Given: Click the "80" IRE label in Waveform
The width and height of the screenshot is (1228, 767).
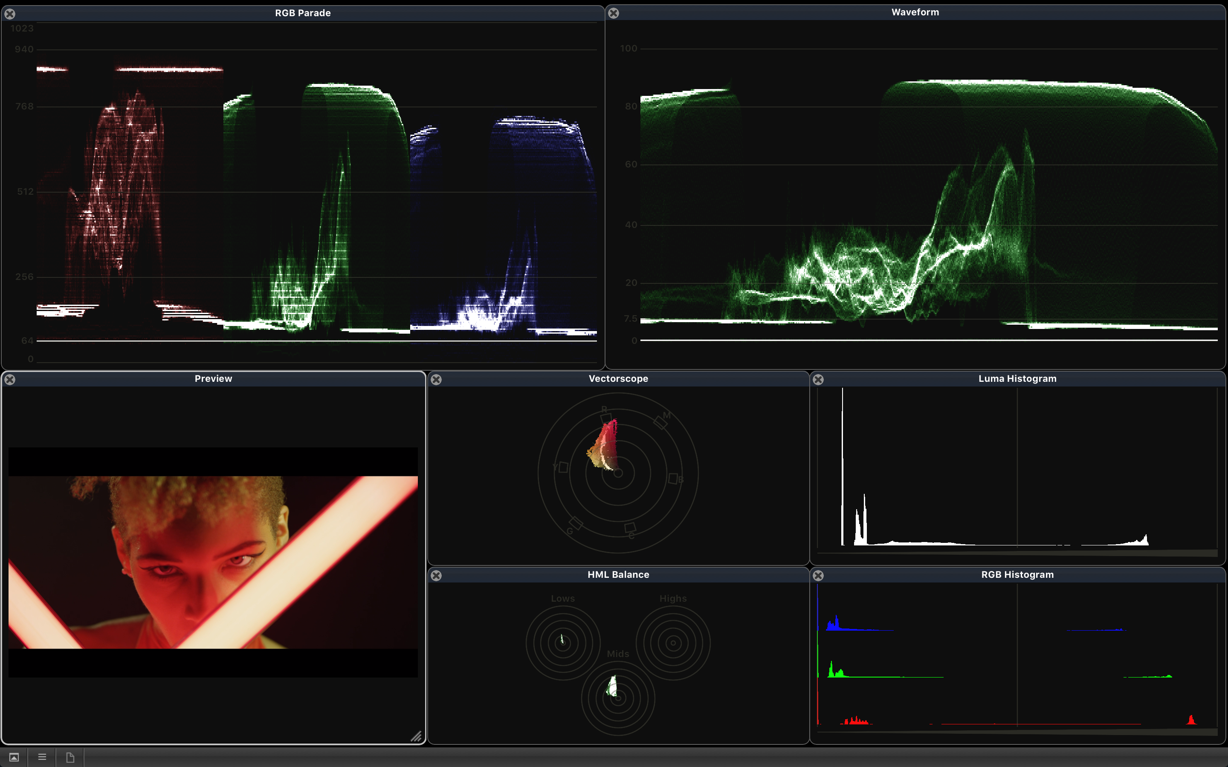Looking at the screenshot, I should point(631,106).
